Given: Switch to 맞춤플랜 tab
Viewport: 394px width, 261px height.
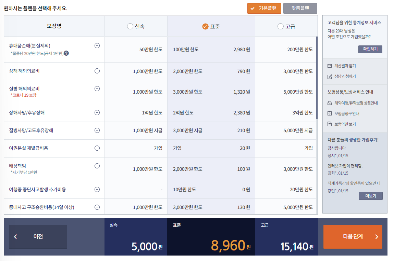Looking at the screenshot, I should 300,8.
